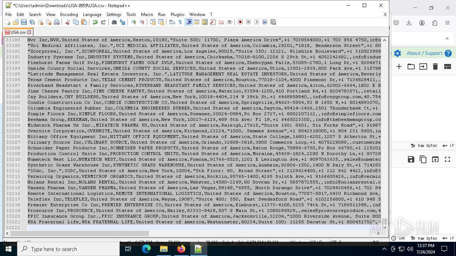Click the Redo toolbar icon
The width and height of the screenshot is (456, 256).
click(103, 22)
